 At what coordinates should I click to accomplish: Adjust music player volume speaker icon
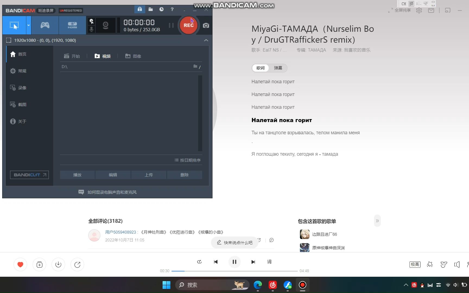coord(457,265)
